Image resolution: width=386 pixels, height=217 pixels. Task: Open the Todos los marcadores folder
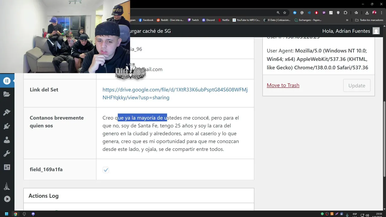tap(369, 20)
